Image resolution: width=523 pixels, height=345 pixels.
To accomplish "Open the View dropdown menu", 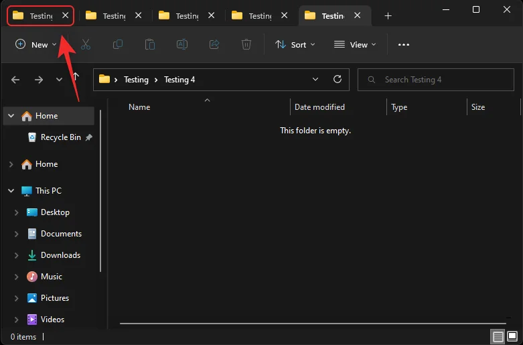I will pyautogui.click(x=355, y=44).
